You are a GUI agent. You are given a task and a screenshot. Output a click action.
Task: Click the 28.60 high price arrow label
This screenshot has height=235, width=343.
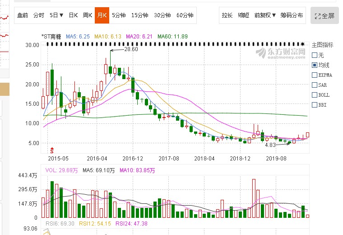[x=130, y=49]
